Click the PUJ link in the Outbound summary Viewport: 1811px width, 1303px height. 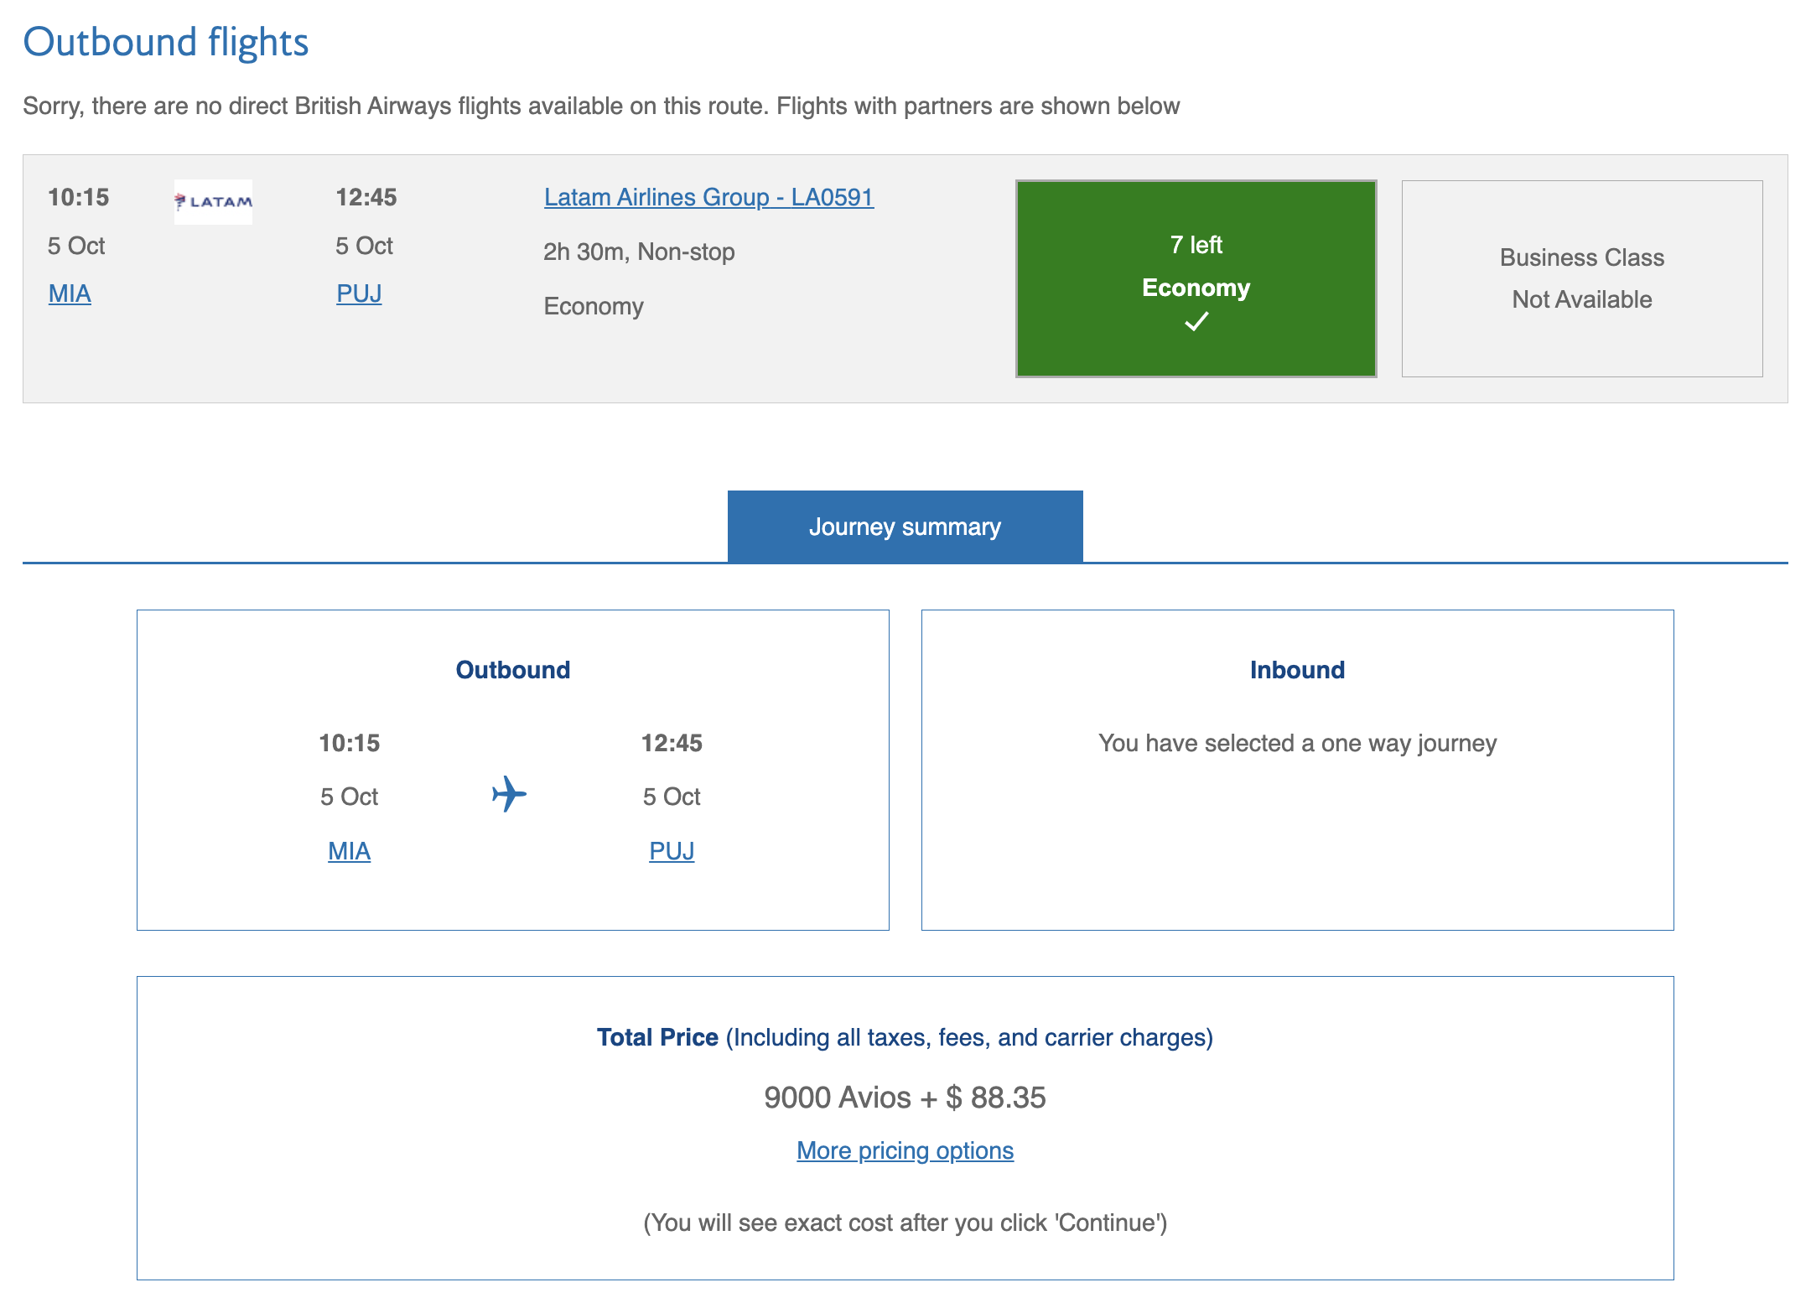tap(672, 851)
